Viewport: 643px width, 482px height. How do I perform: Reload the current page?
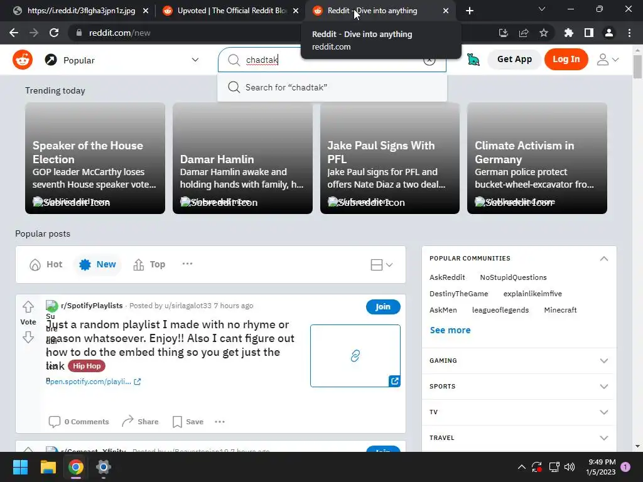pos(54,33)
